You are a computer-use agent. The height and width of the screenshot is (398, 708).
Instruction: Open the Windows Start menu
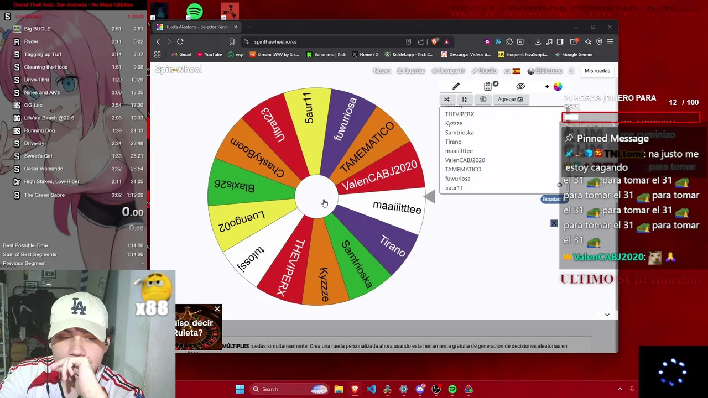pyautogui.click(x=240, y=389)
